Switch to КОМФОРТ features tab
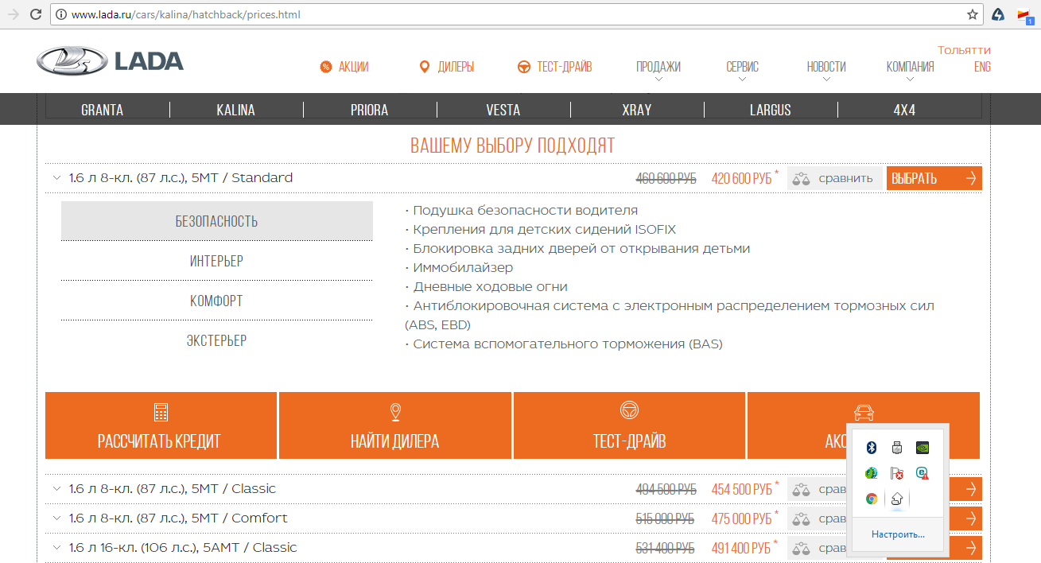1041x563 pixels. [216, 301]
